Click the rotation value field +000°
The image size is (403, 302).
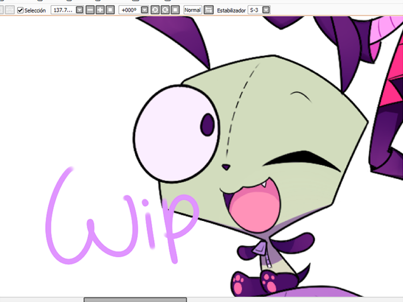[130, 10]
